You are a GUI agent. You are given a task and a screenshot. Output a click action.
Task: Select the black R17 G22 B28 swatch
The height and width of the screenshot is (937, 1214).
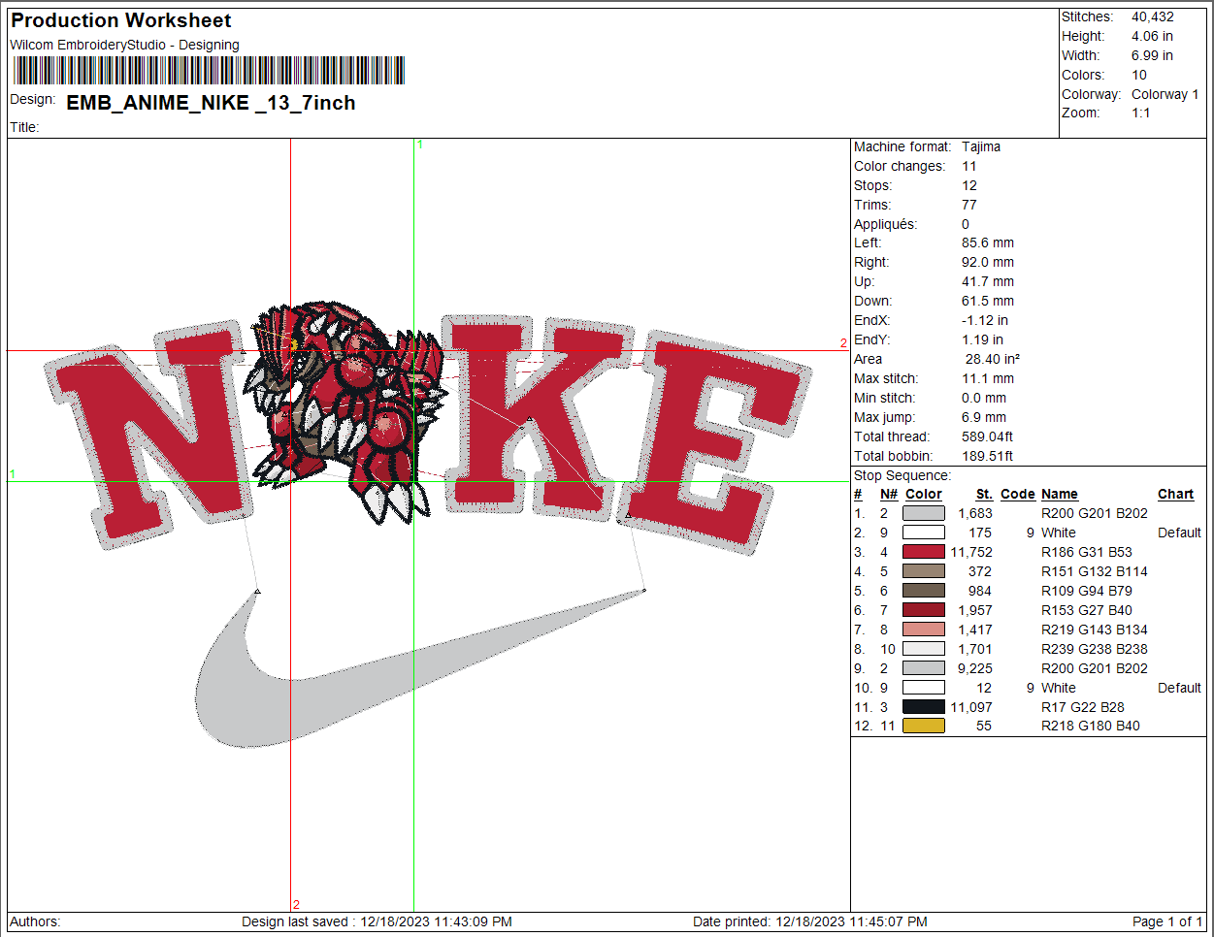pos(924,707)
